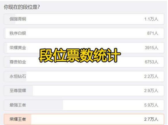Click the yellow 段位票数统计 overlay title

pos(80,55)
